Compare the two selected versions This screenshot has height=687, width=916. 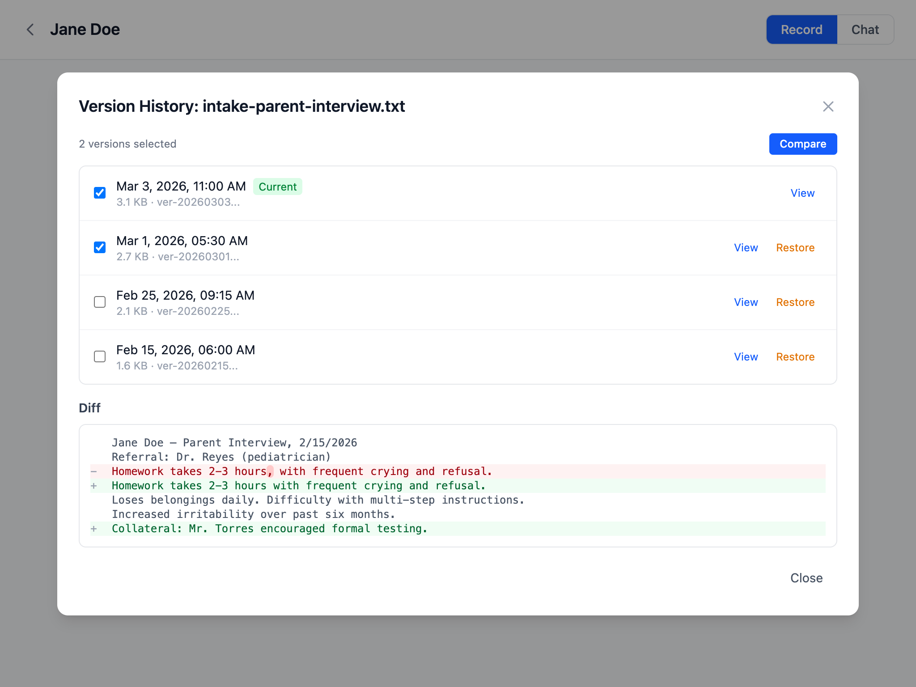click(x=803, y=144)
